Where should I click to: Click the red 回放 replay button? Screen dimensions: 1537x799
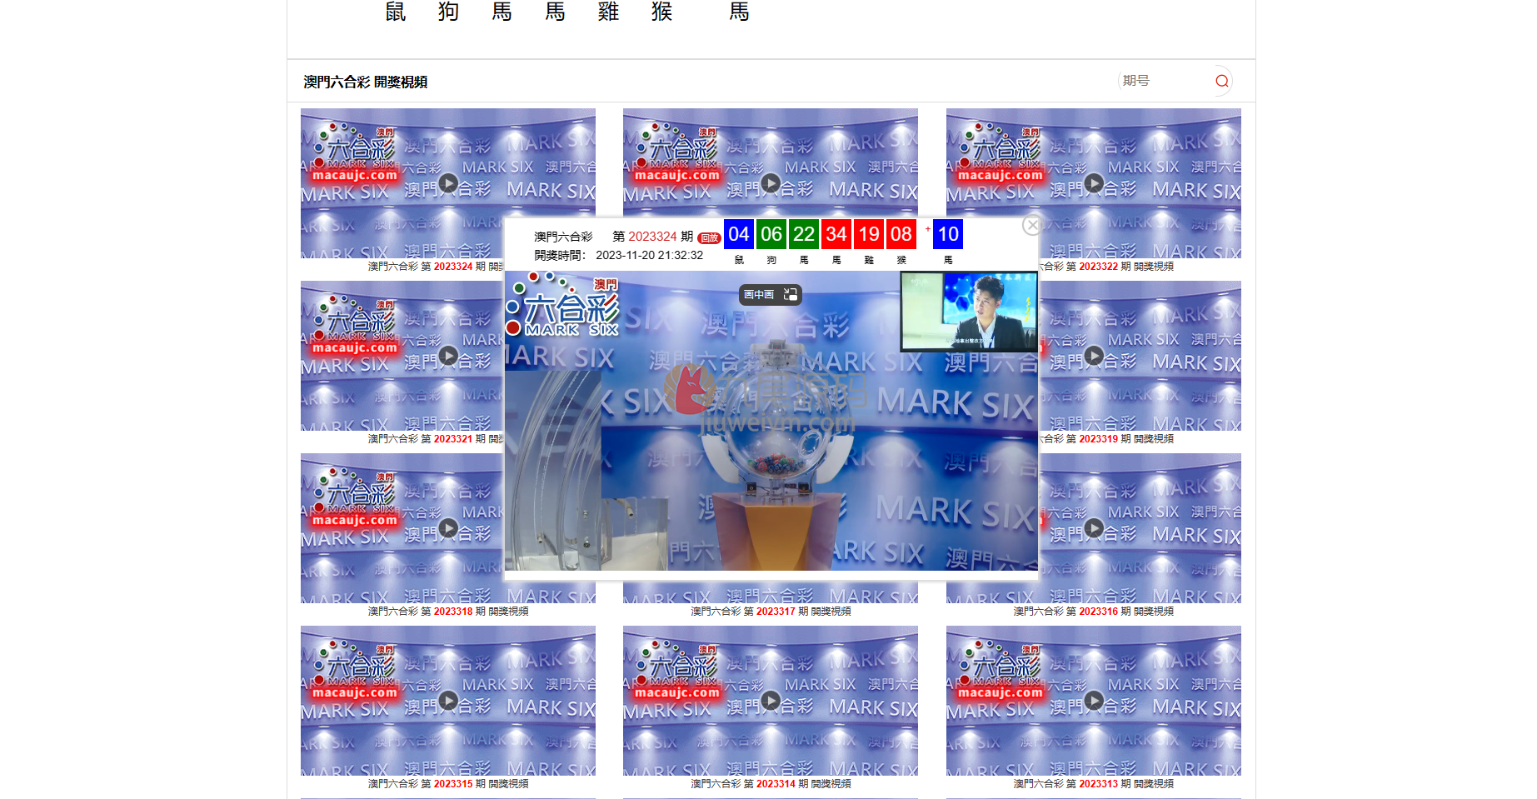(709, 238)
